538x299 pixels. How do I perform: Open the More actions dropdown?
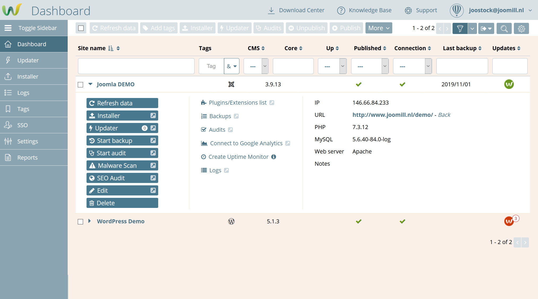tap(378, 28)
